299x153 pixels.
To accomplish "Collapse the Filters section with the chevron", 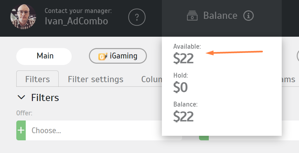I will [21, 97].
